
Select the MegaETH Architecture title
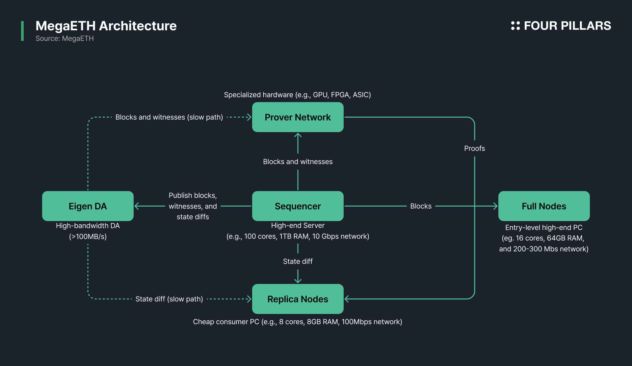click(x=106, y=26)
